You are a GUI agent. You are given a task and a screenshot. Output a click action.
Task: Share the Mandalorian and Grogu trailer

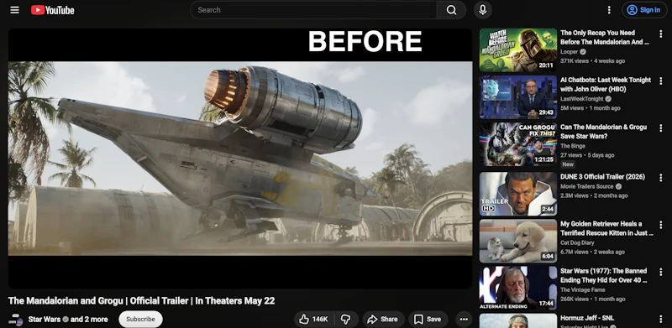click(x=383, y=319)
